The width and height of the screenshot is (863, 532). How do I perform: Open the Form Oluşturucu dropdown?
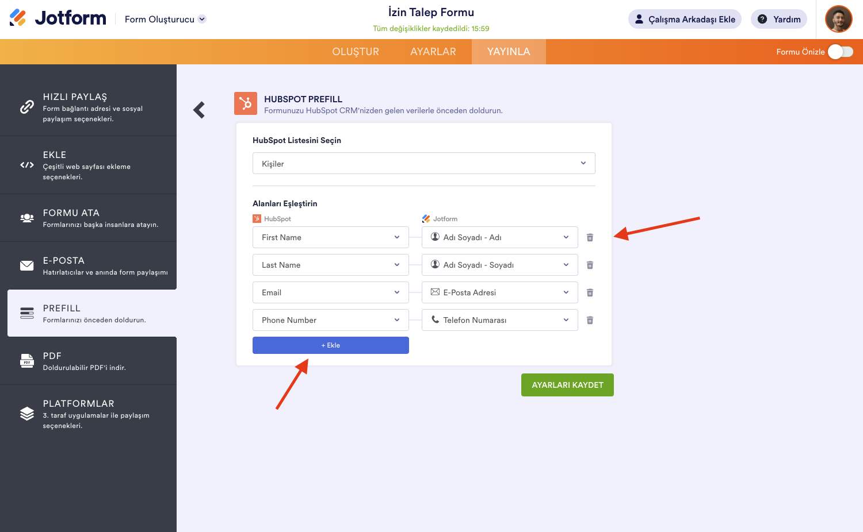(x=165, y=19)
